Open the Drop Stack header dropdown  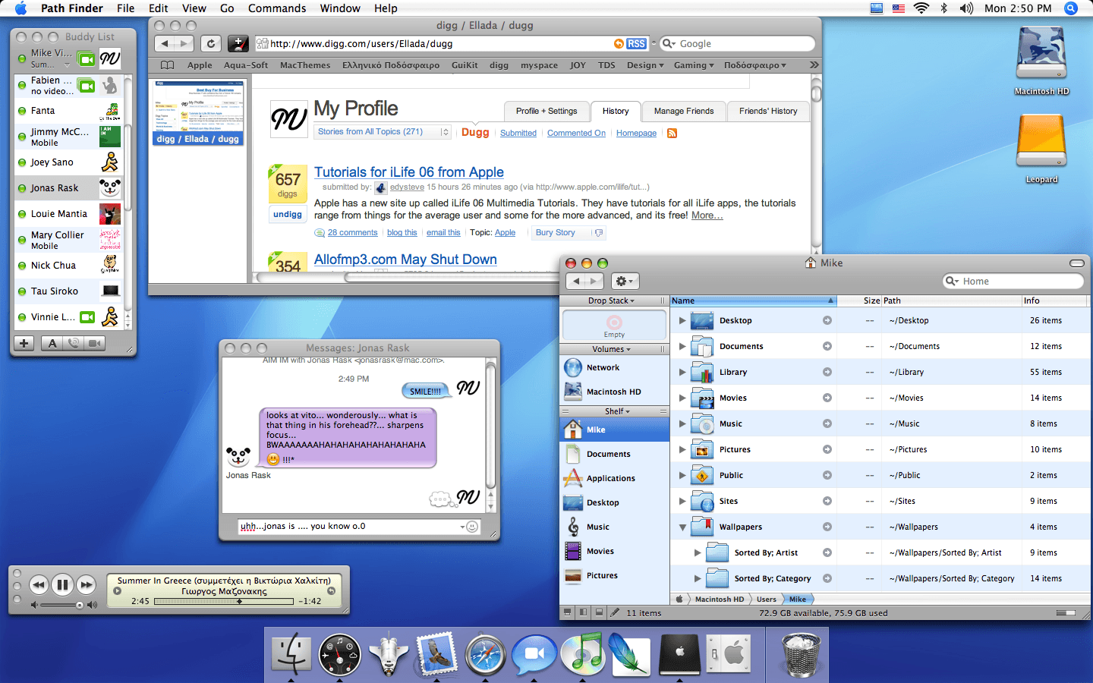click(x=611, y=301)
